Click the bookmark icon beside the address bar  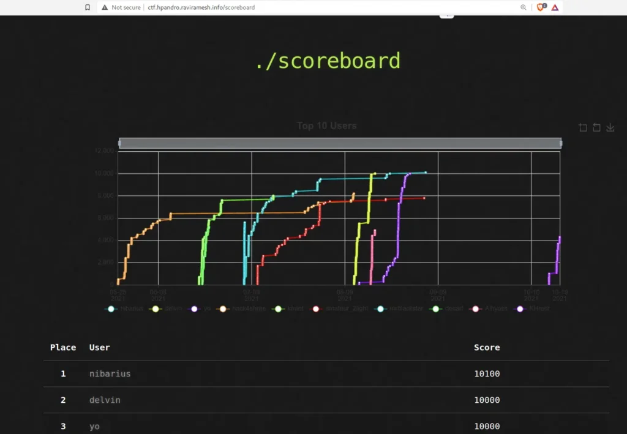pyautogui.click(x=88, y=7)
